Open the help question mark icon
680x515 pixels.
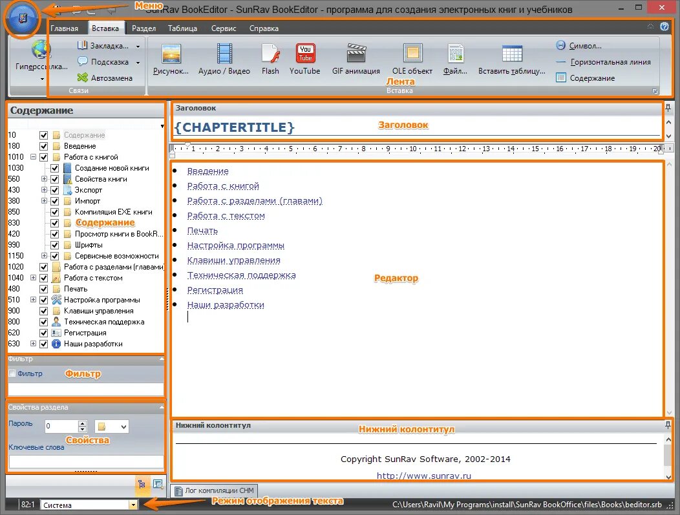(x=664, y=27)
